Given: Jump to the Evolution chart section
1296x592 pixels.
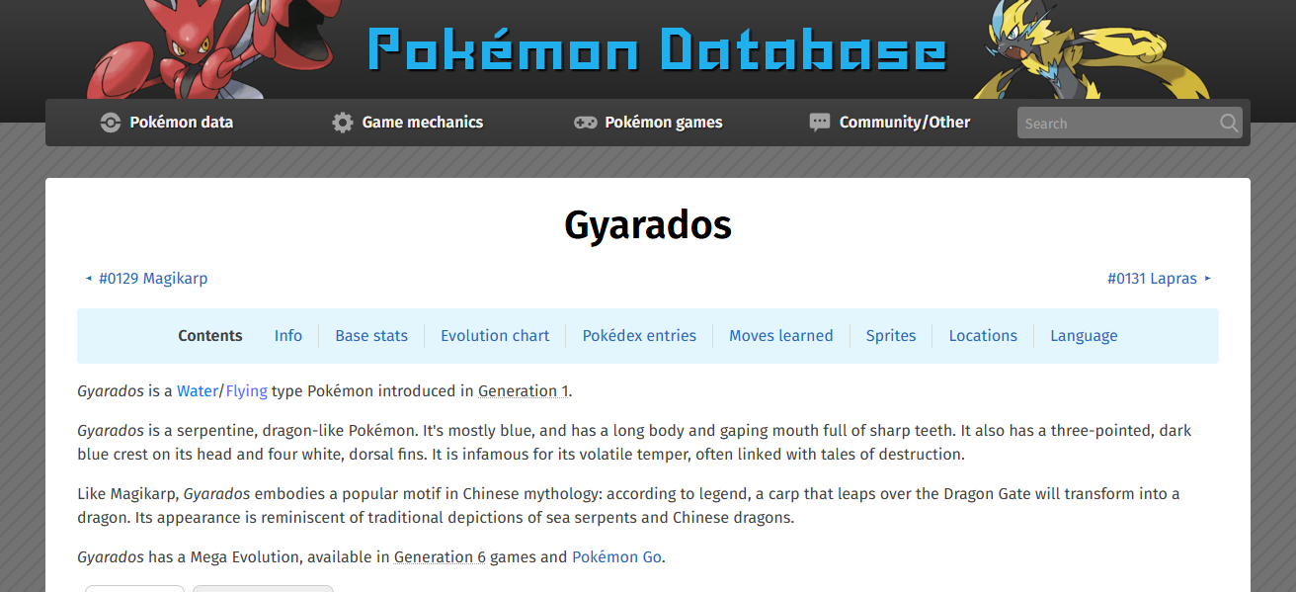Looking at the screenshot, I should (495, 336).
